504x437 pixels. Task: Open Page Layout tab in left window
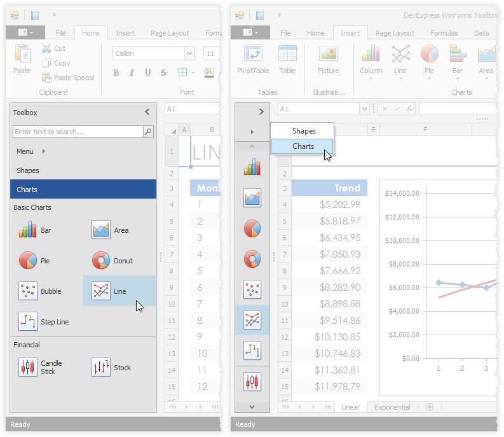click(170, 33)
